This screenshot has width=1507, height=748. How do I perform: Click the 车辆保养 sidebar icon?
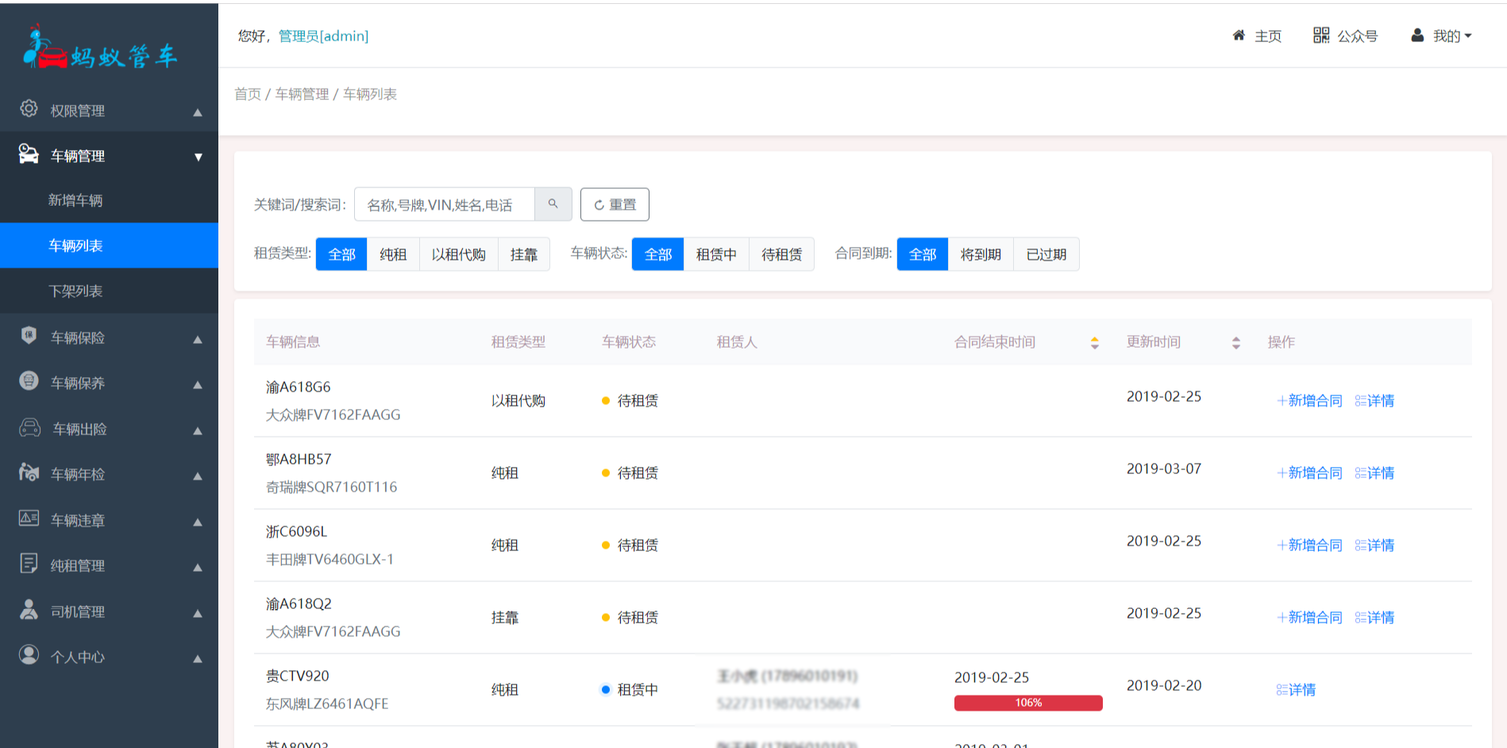29,381
